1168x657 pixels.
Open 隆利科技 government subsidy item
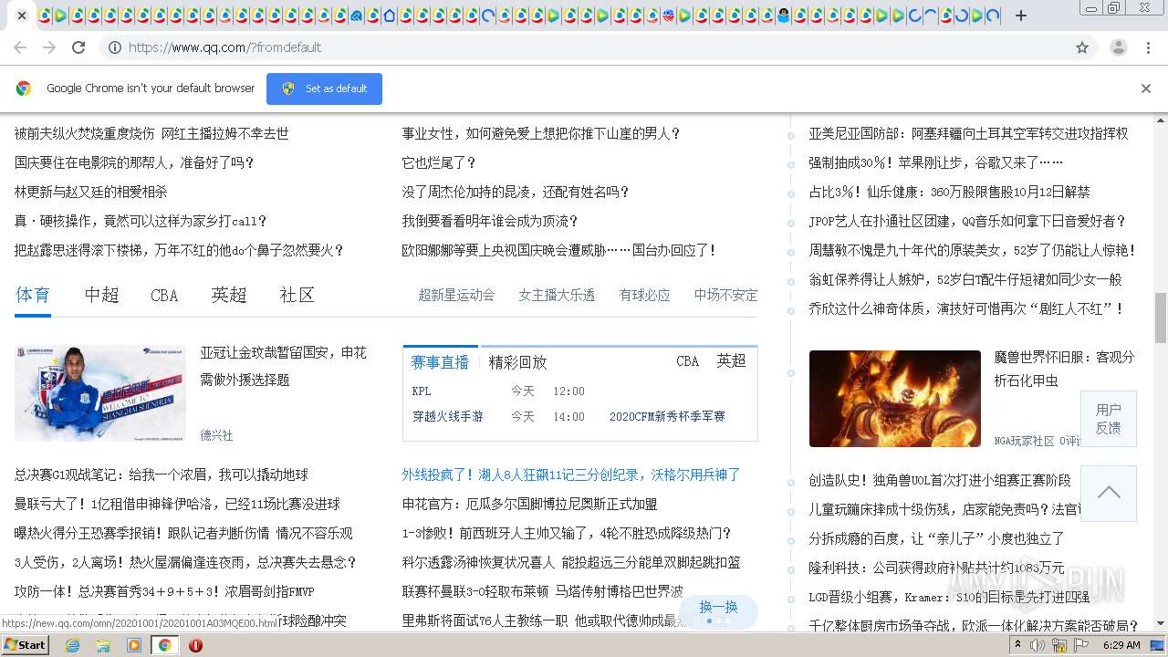pyautogui.click(x=936, y=568)
